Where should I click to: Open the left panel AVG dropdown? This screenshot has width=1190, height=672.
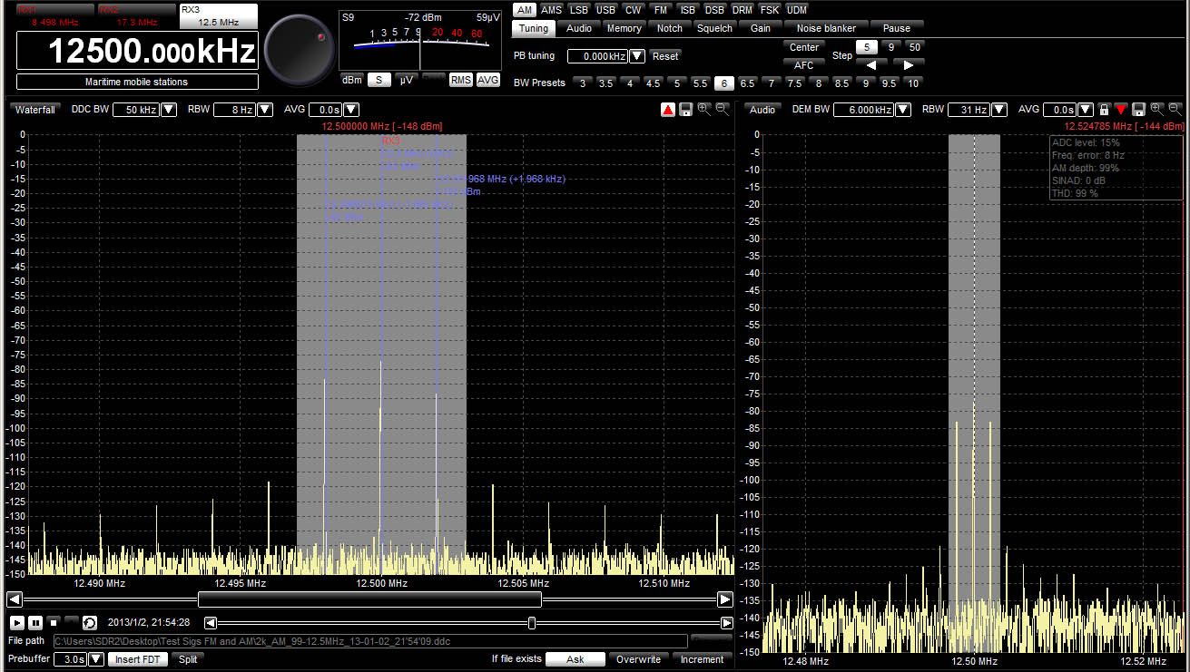click(x=351, y=110)
